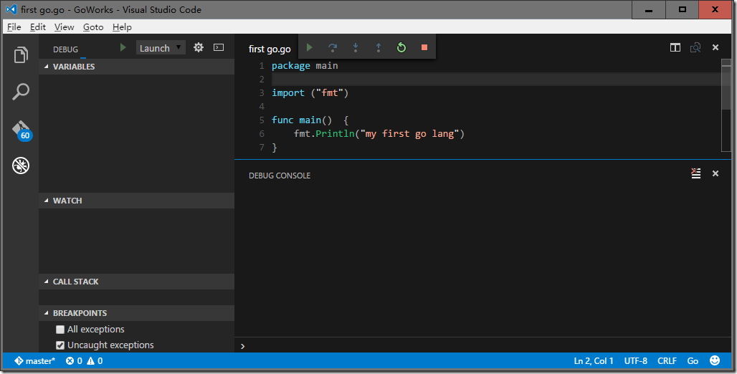Click Step Out in debug toolbar
Image resolution: width=737 pixels, height=374 pixels.
379,48
